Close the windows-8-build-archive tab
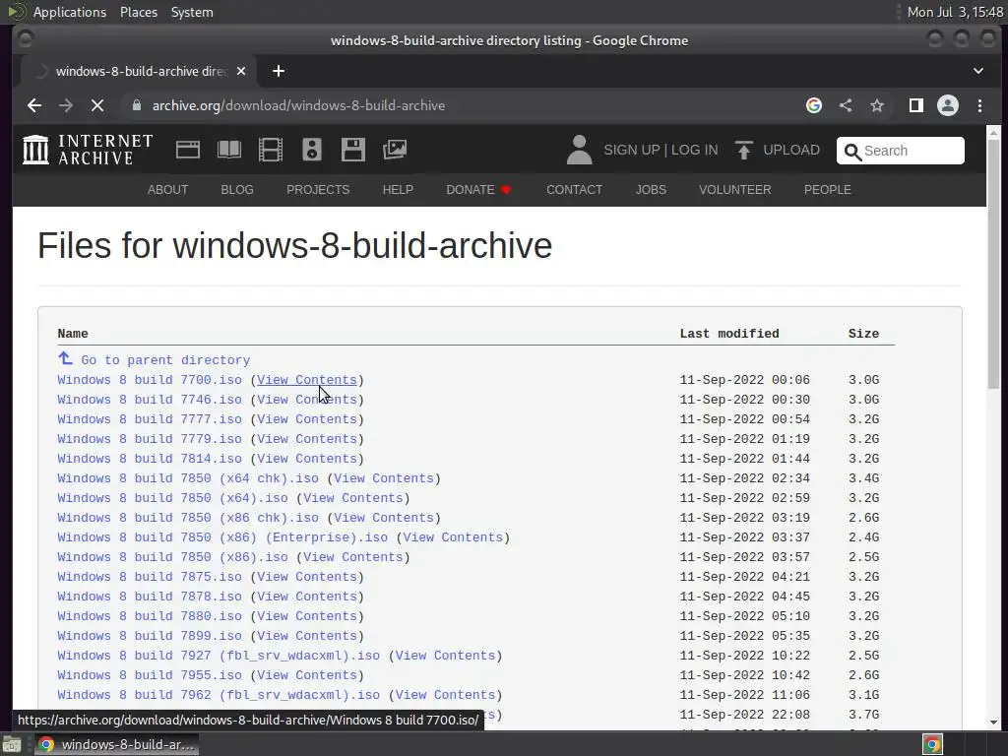The width and height of the screenshot is (1008, 756). click(x=241, y=71)
